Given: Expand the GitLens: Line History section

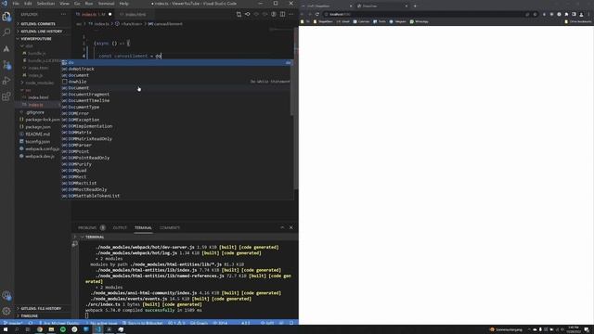Looking at the screenshot, I should coord(41,32).
